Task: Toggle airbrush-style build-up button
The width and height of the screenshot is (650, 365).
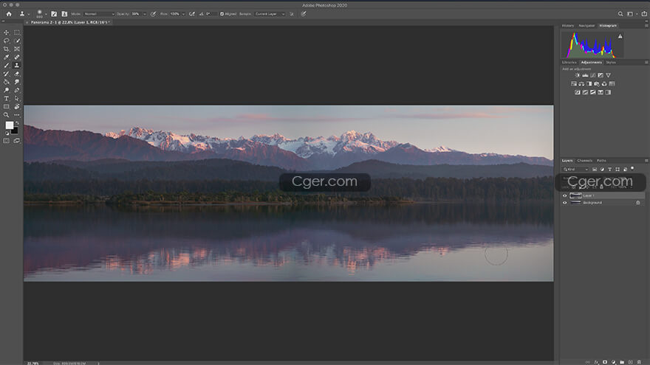Action: pos(192,14)
